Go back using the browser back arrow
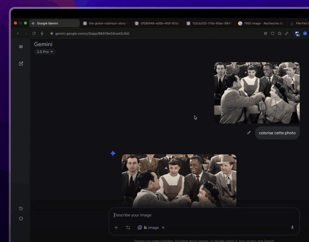The image size is (309, 242). click(x=18, y=33)
